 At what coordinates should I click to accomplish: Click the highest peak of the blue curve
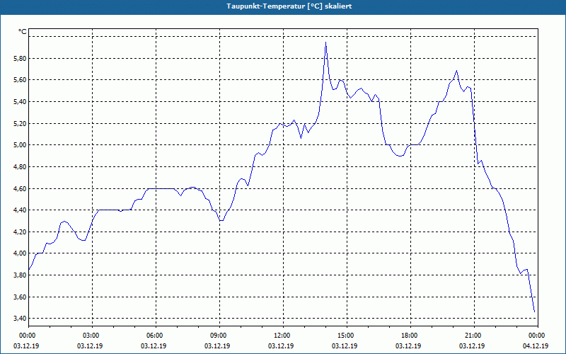tap(325, 42)
